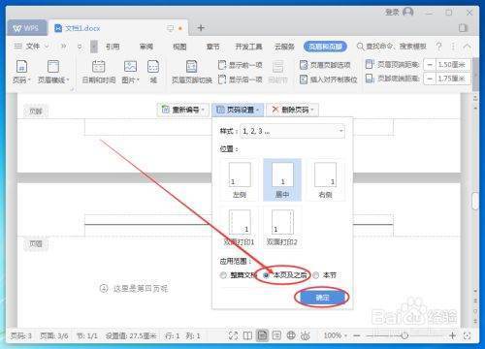Decrease 页脚底端距离 with minus stepper
Viewport: 485px width, 349px height.
coord(430,79)
